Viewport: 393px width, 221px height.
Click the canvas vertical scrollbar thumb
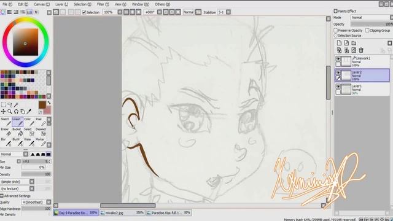[328, 83]
